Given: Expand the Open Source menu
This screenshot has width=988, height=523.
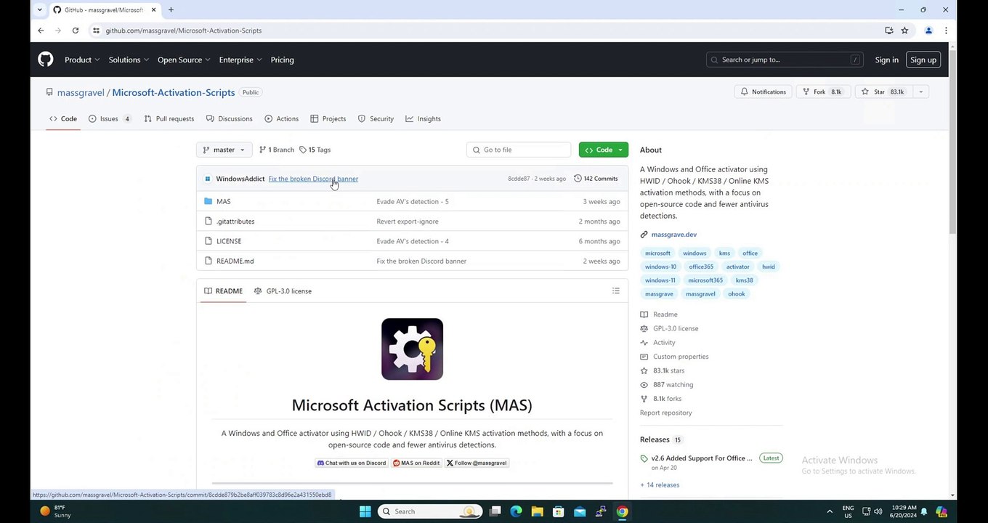Looking at the screenshot, I should pyautogui.click(x=184, y=60).
